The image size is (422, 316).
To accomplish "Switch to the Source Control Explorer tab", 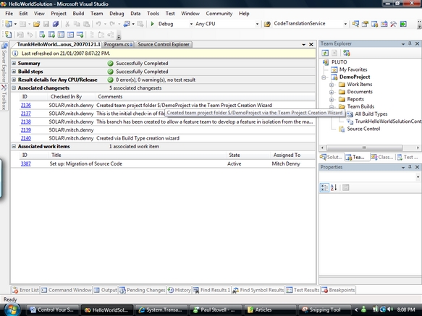I will (164, 44).
